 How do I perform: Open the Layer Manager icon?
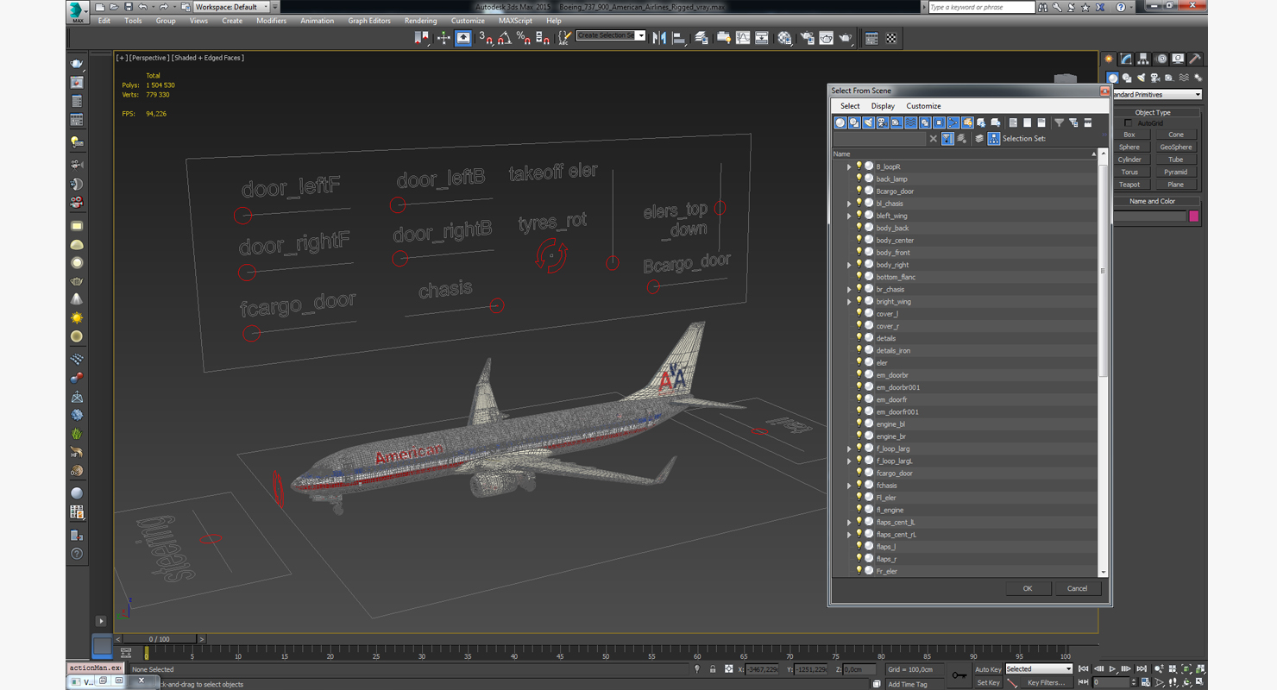701,38
